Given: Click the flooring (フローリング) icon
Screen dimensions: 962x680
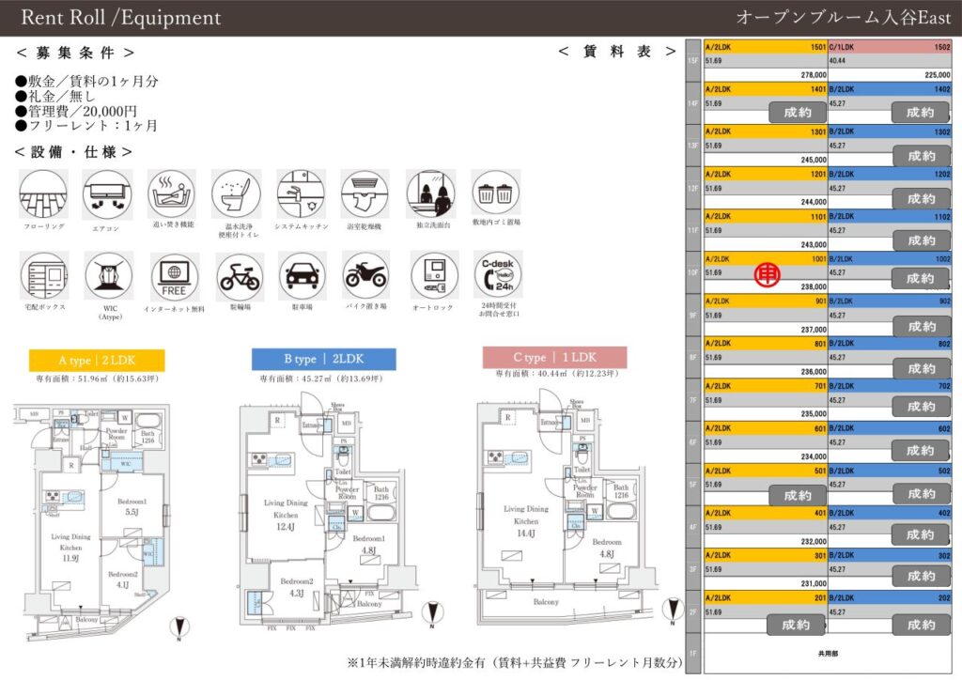Looking at the screenshot, I should click(x=43, y=193).
